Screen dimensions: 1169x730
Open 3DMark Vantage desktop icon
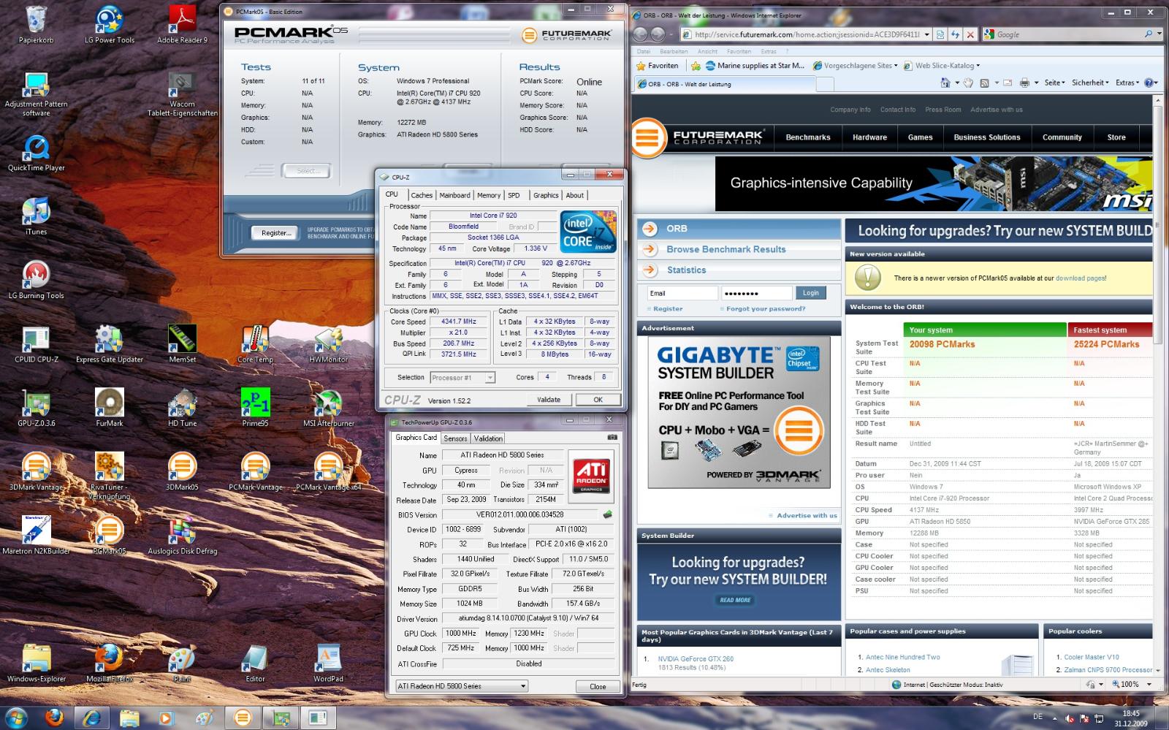click(x=36, y=471)
